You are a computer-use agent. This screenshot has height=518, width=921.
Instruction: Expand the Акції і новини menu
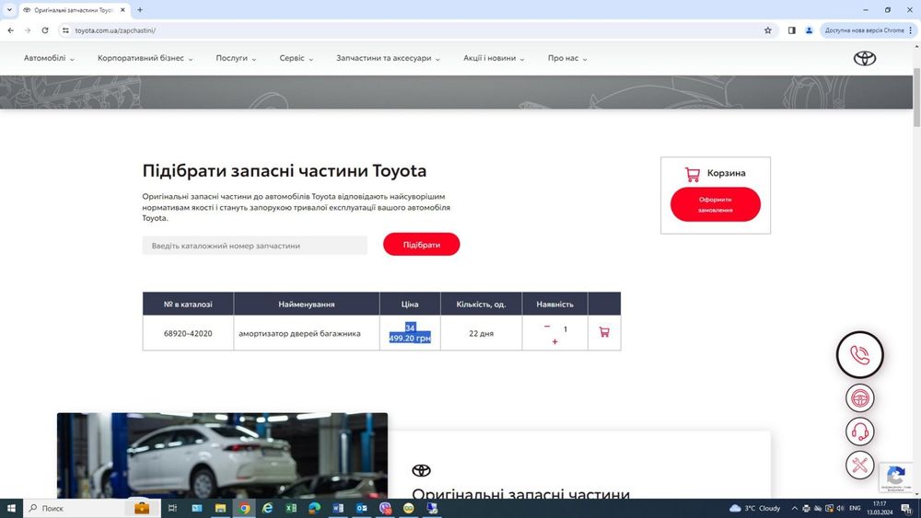[x=494, y=58]
